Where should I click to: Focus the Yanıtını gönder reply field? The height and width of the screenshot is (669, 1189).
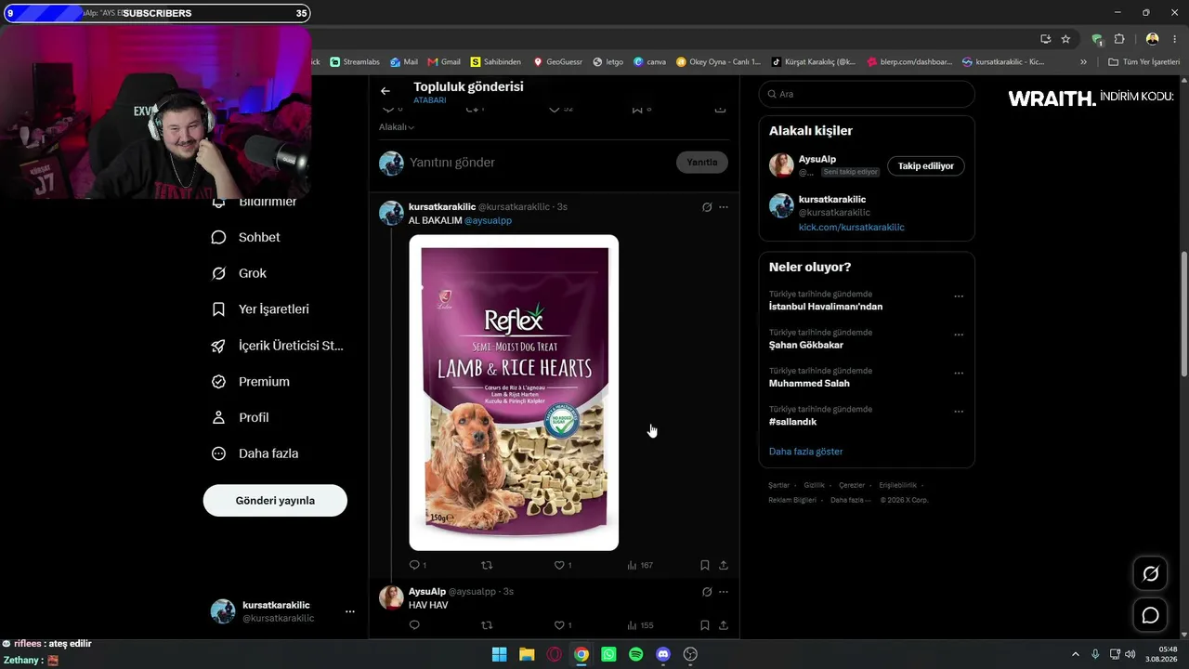pos(539,163)
